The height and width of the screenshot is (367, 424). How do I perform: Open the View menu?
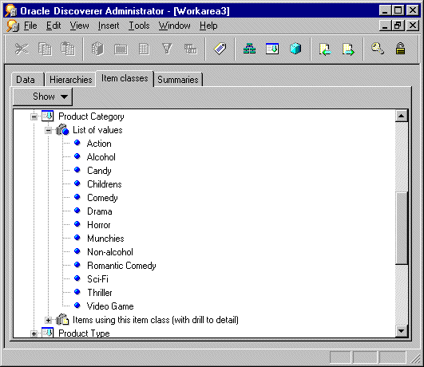click(79, 26)
